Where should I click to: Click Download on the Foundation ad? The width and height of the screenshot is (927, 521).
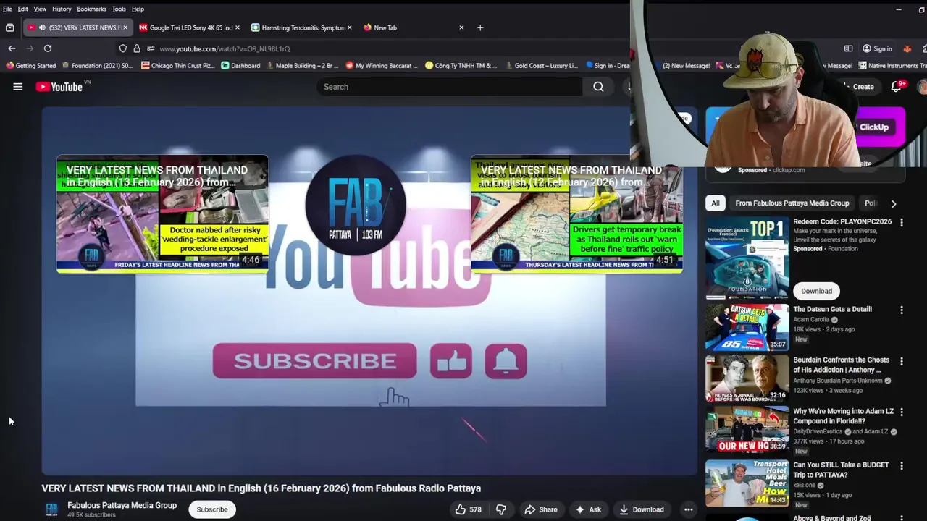coord(816,291)
